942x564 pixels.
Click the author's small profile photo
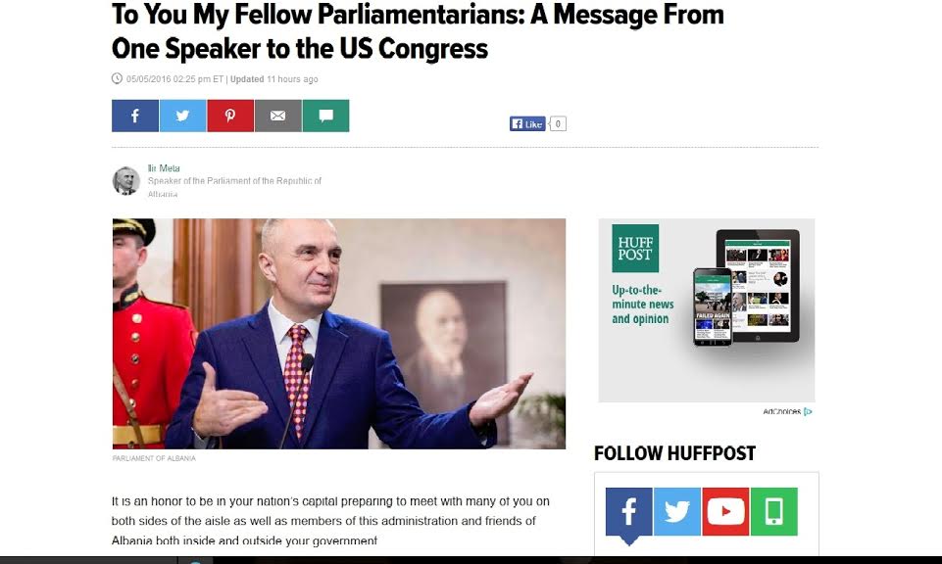(x=126, y=180)
